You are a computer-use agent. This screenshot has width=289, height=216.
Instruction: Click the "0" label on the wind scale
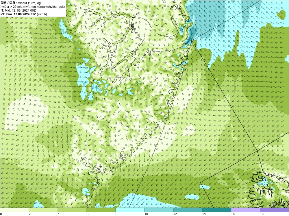(x=1, y=214)
